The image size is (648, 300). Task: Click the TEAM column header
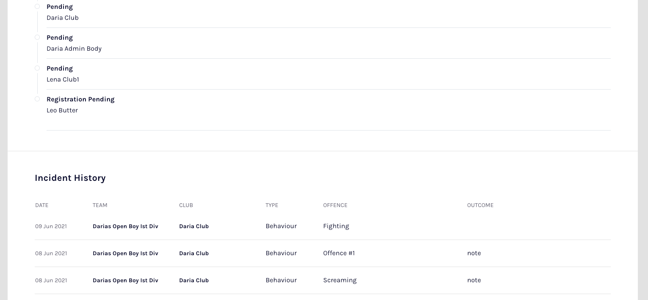click(100, 205)
